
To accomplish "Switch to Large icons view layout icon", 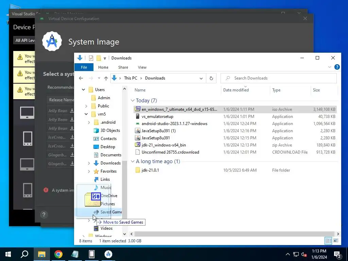I will click(x=336, y=241).
